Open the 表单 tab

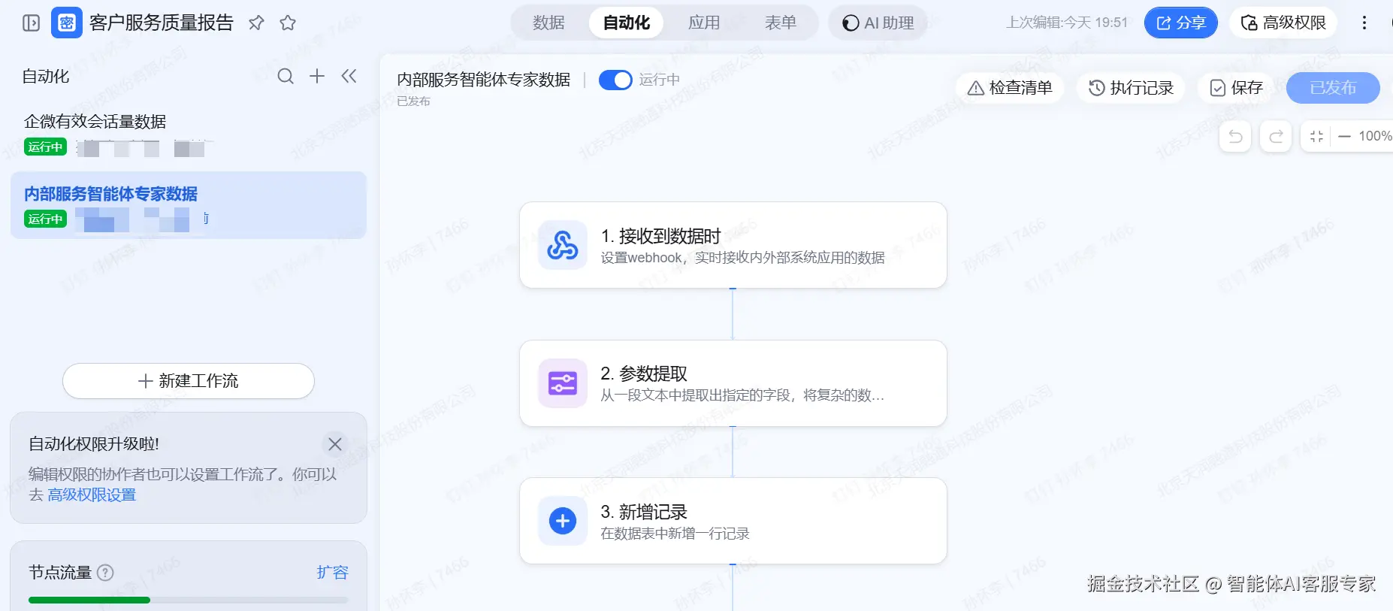pyautogui.click(x=781, y=23)
